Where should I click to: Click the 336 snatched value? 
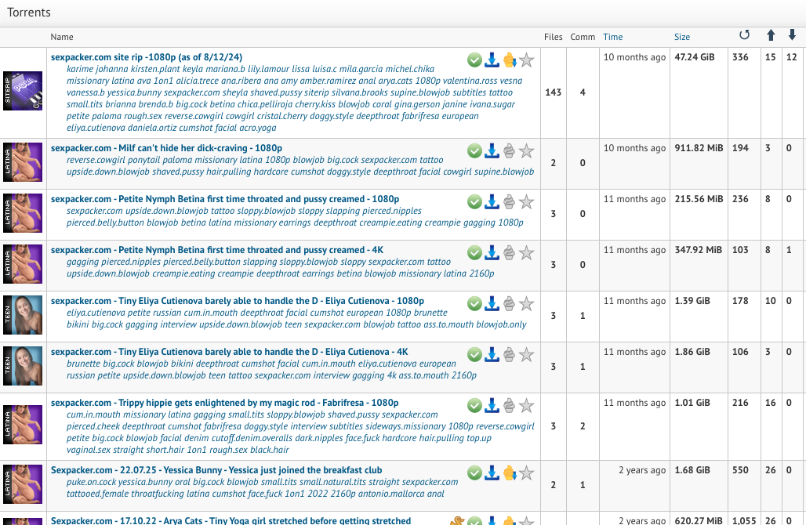[740, 57]
